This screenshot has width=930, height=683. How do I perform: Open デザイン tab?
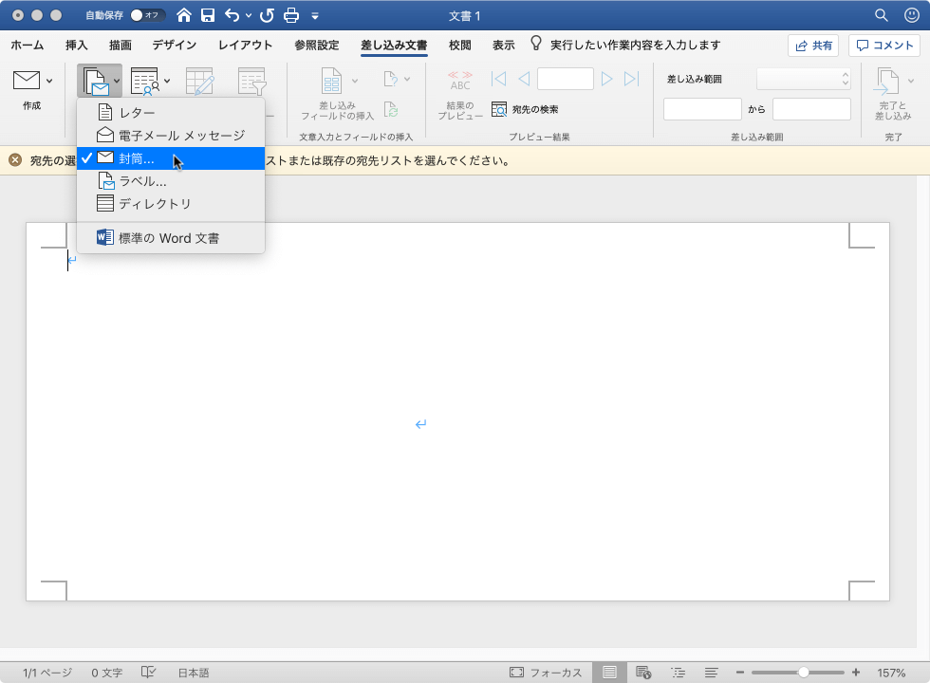coord(175,46)
